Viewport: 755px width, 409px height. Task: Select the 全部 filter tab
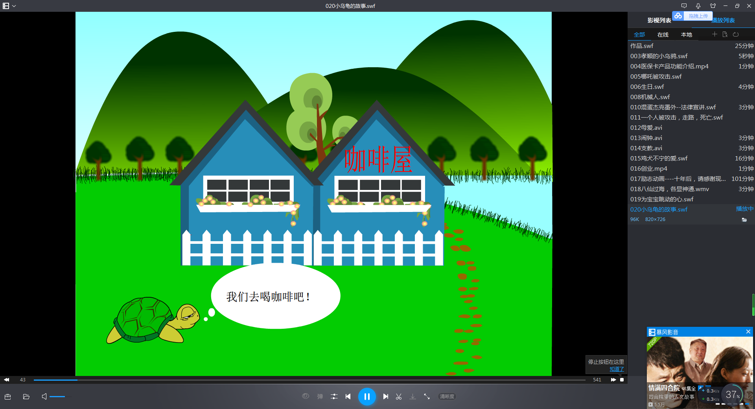(x=639, y=35)
